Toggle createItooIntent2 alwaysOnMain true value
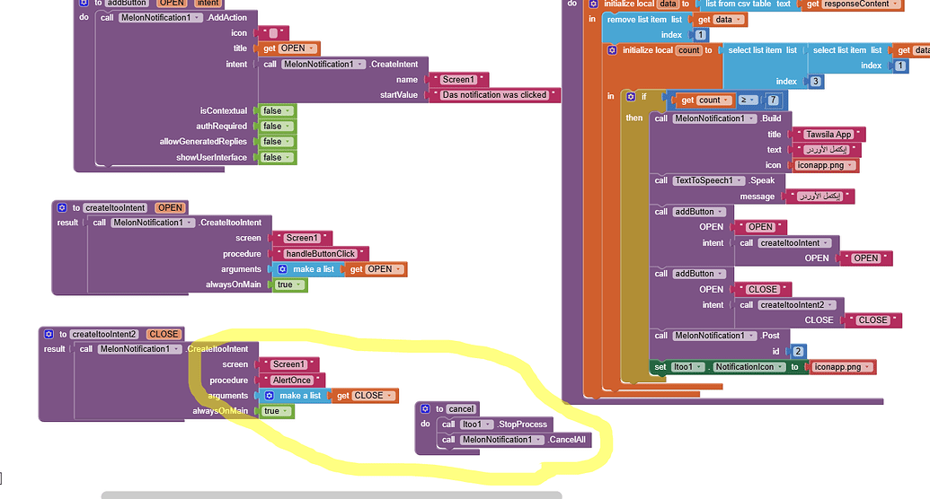This screenshot has width=930, height=499. (x=276, y=411)
